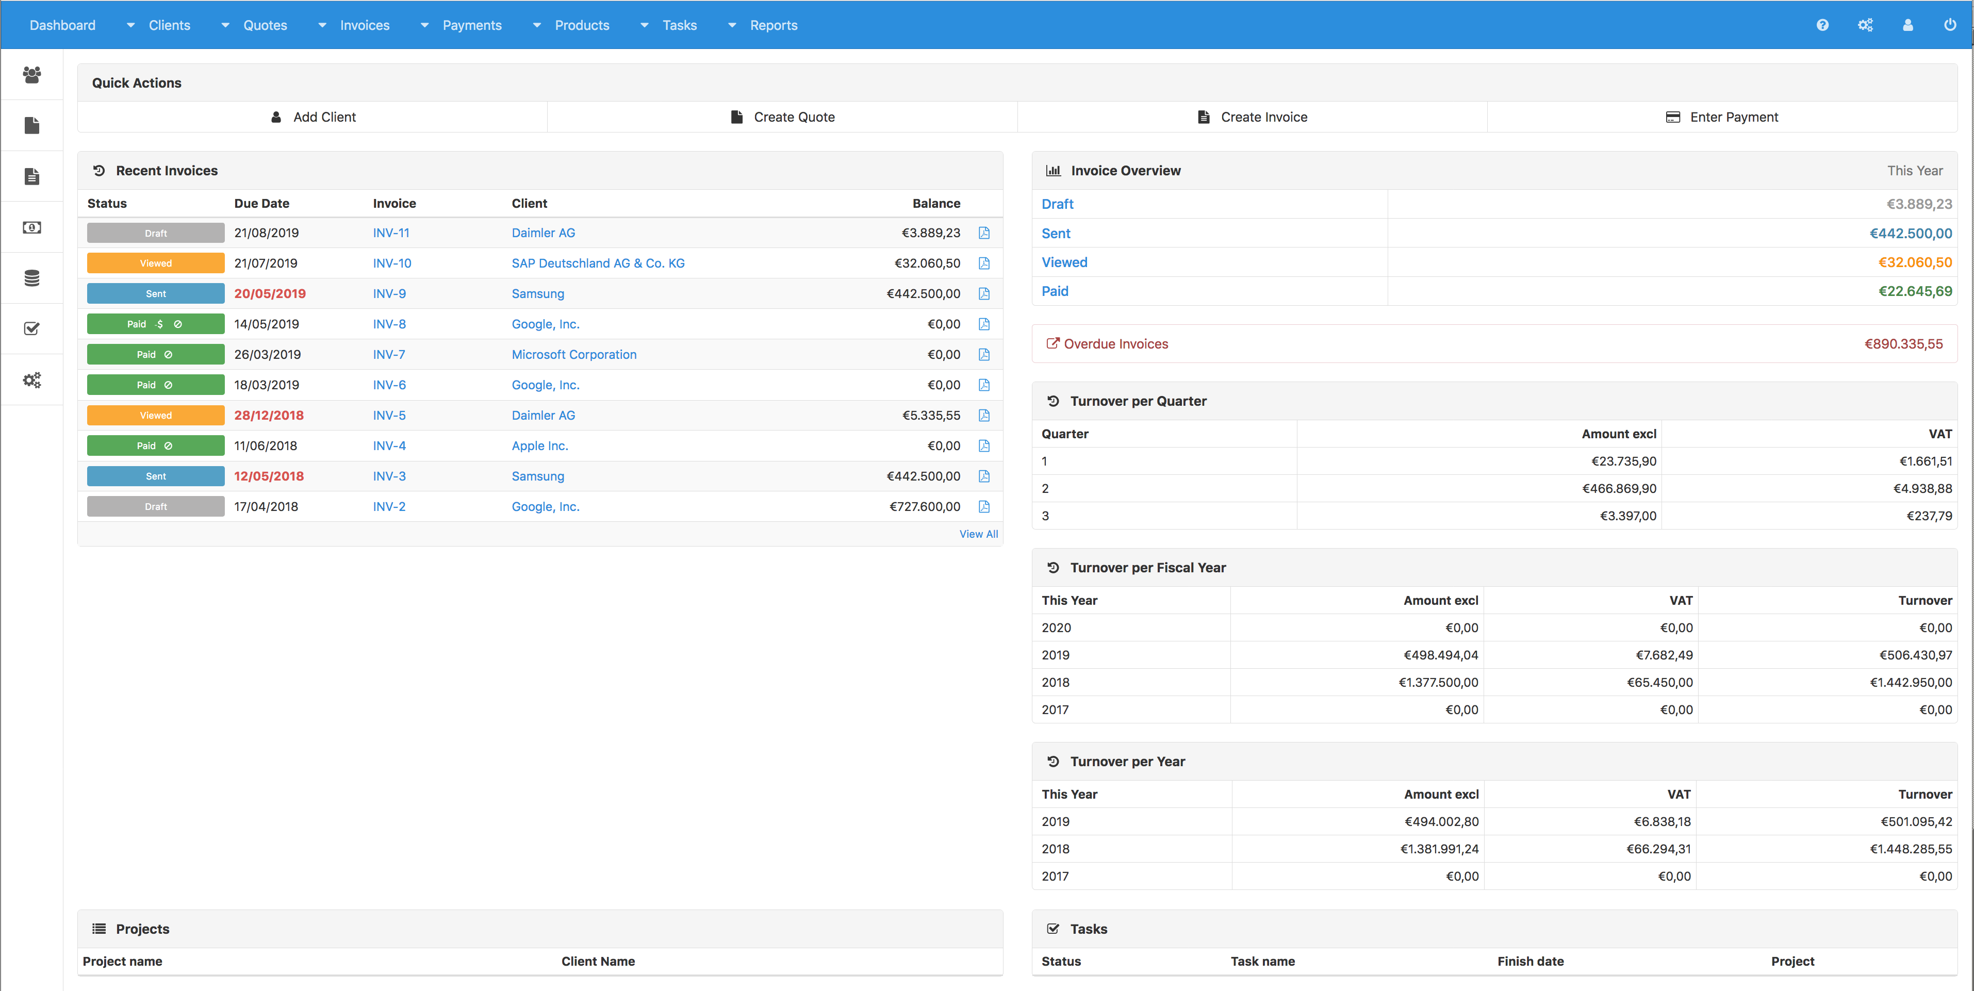Expand the Clients dropdown arrow
This screenshot has width=1974, height=991.
[131, 25]
